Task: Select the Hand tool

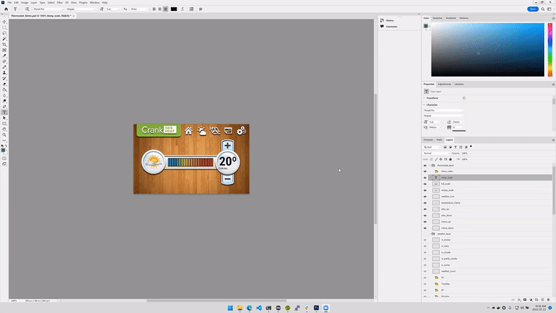Action: click(4, 129)
